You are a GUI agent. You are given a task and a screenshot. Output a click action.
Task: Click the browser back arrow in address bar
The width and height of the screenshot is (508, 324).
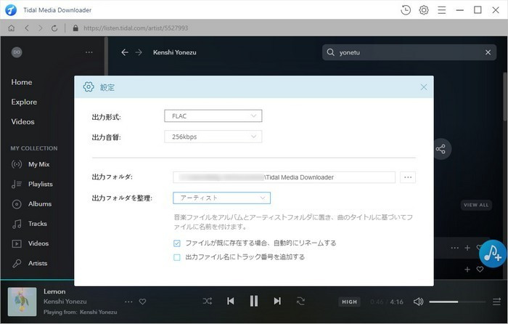[27, 28]
